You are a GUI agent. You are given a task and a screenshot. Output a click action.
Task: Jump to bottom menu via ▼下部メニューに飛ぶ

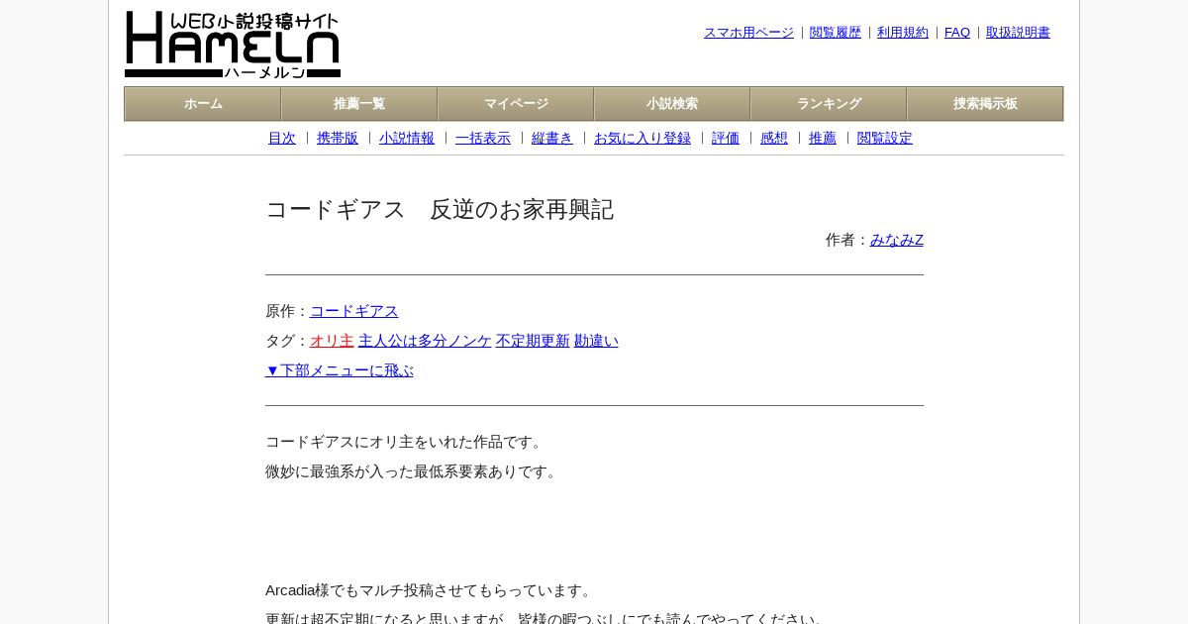tap(340, 370)
